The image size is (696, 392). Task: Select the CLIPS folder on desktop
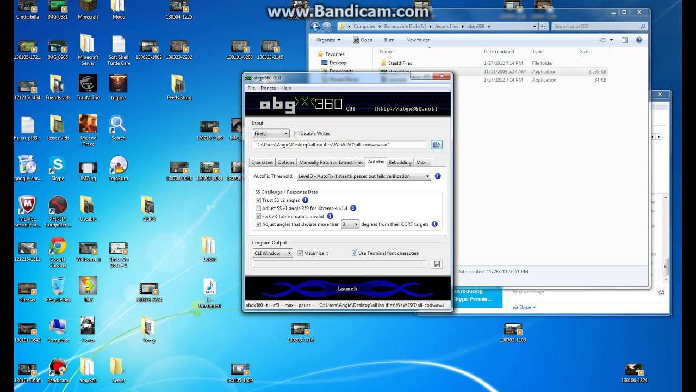point(148,208)
